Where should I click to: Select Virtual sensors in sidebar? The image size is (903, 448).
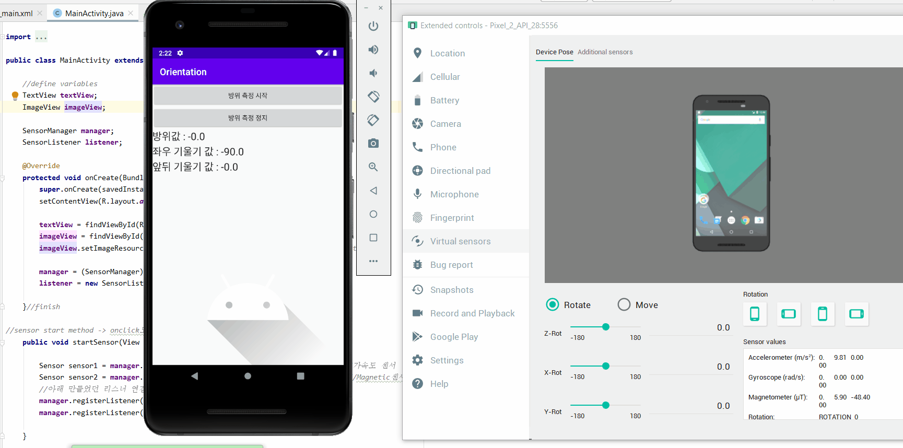click(466, 241)
